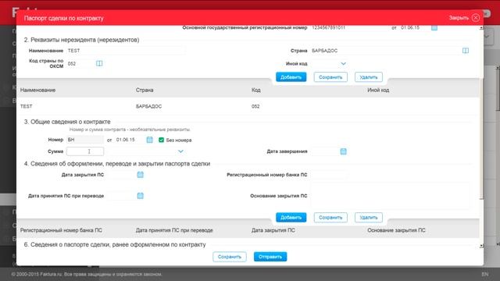Screen dimensions: 500x281
Task: Click the Код страны по ОКСМ field 052
Action: 80,64
